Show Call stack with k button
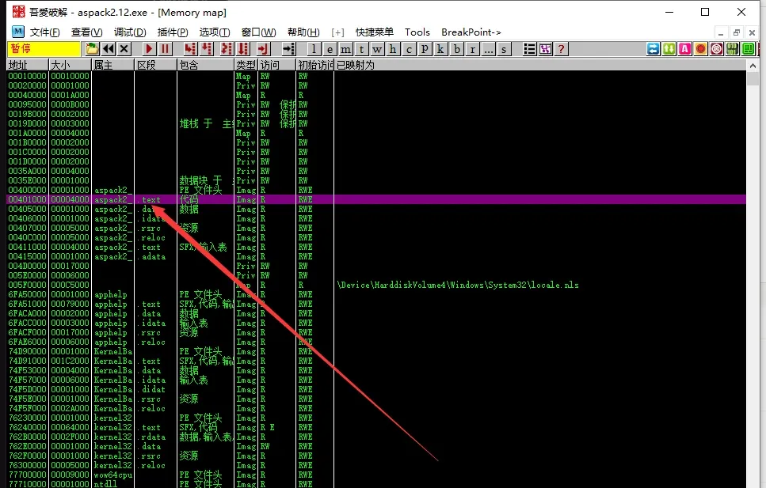 click(x=440, y=49)
